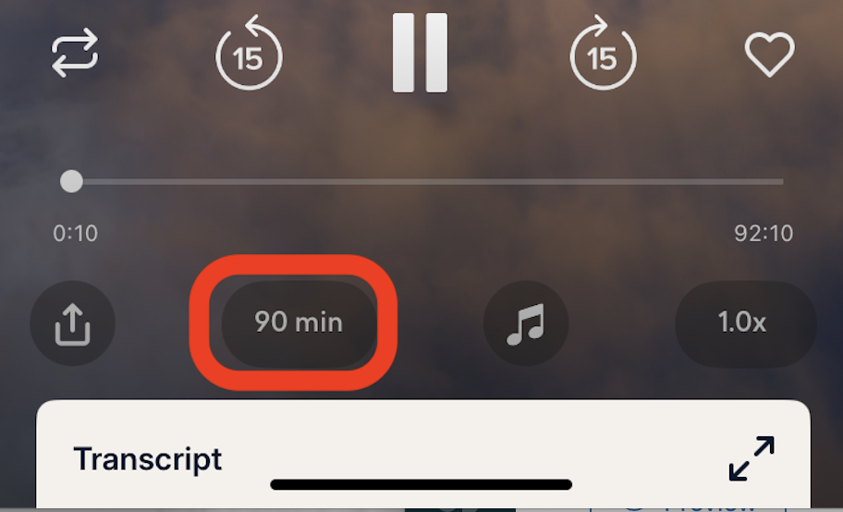Open background music note settings
843x512 pixels.
tap(526, 323)
